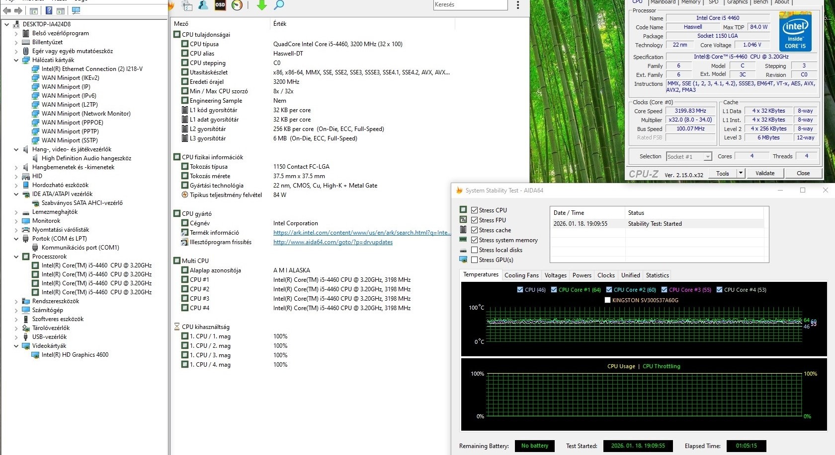Expand the Billentyűzet tree node
This screenshot has height=455, width=835.
pos(16,42)
